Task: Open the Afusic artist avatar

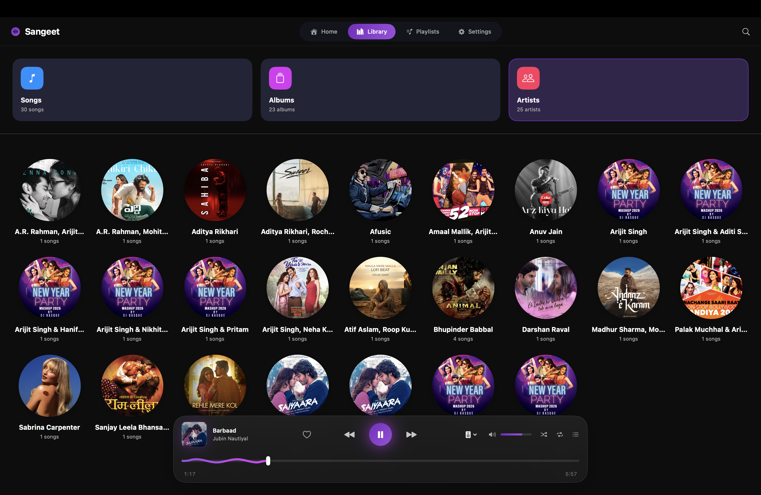Action: [380, 190]
